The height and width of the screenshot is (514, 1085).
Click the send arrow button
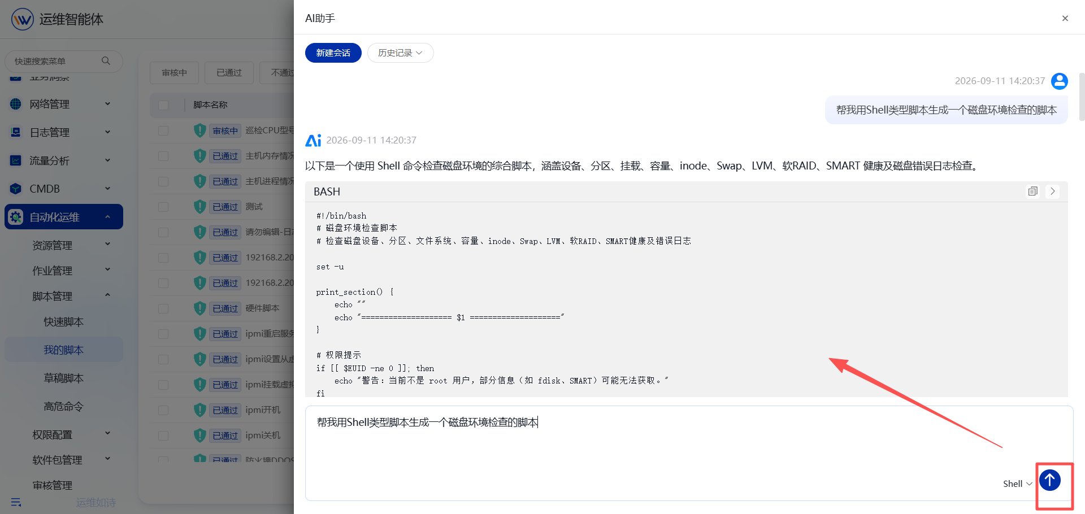tap(1049, 481)
